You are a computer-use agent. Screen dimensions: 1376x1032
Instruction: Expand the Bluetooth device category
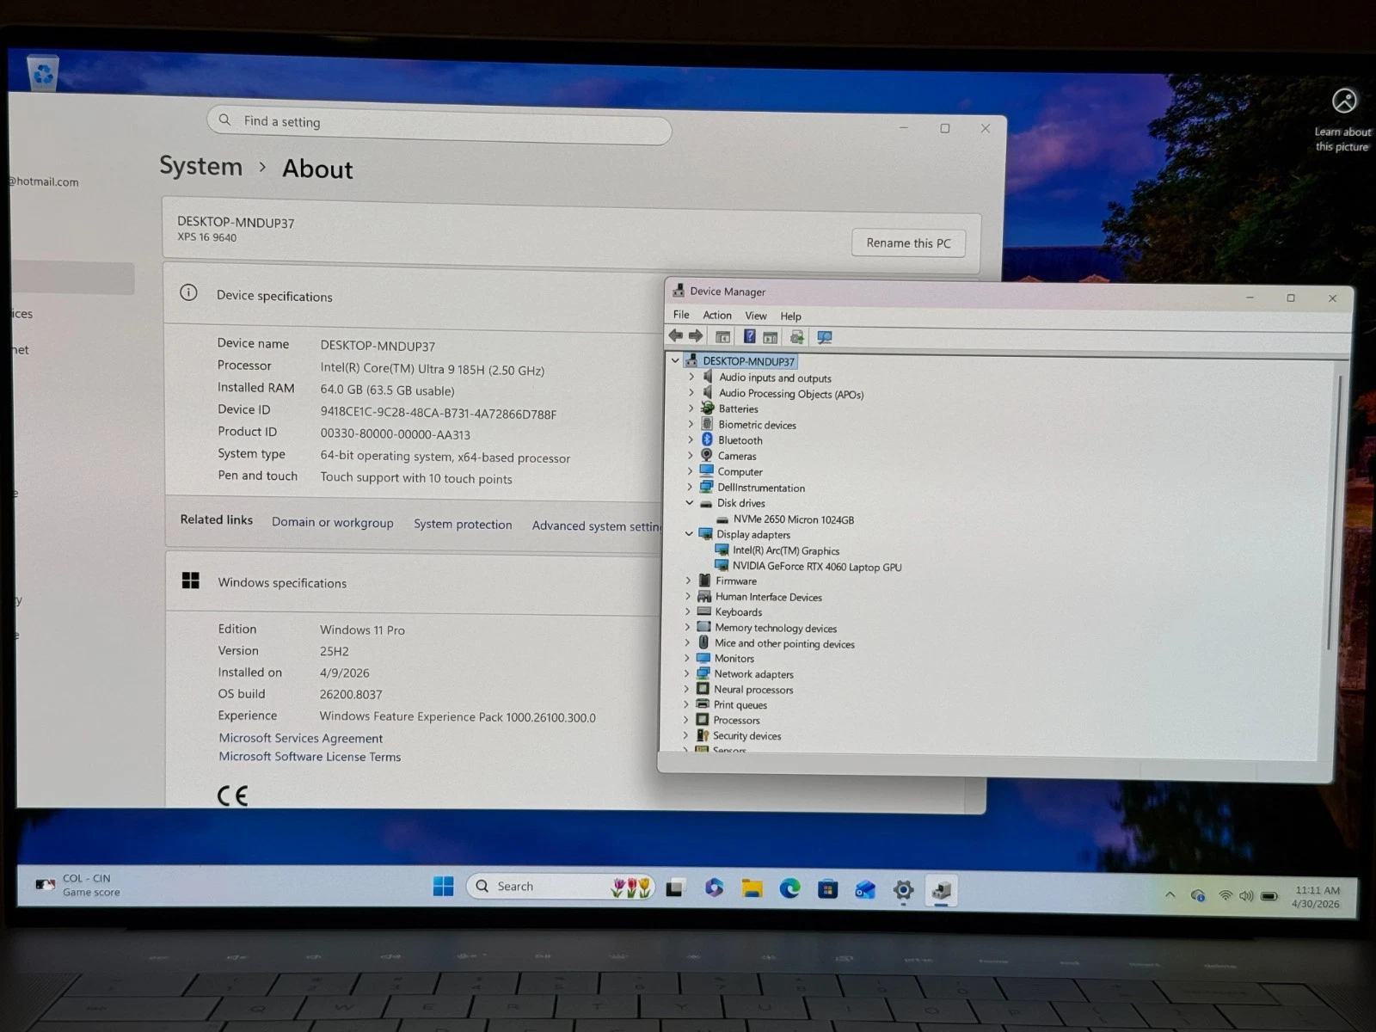pyautogui.click(x=690, y=439)
